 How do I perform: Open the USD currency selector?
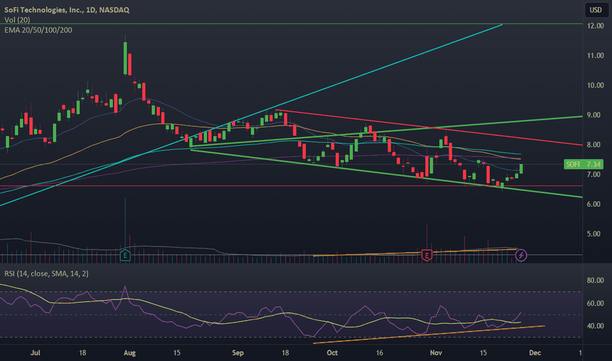596,10
